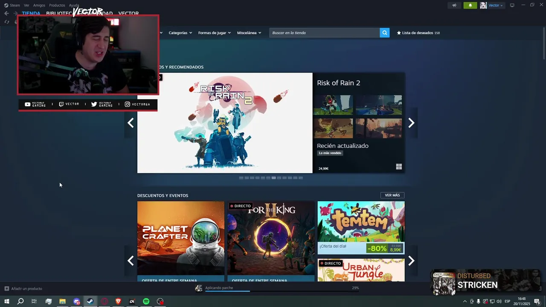View first Risk of Rain 2 screenshot
Screen dimensions: 546x307
(x=333, y=105)
